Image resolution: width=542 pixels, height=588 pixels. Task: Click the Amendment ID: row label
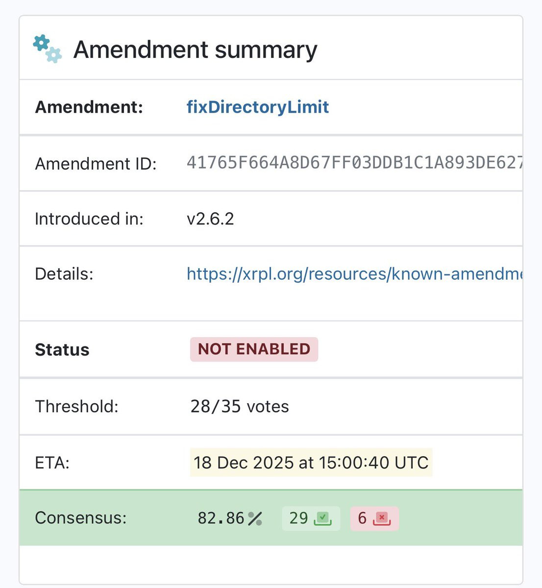click(x=96, y=163)
